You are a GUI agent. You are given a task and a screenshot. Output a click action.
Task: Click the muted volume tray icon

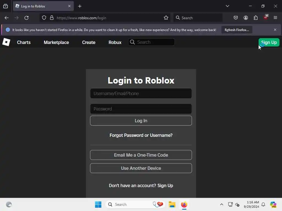click(237, 204)
